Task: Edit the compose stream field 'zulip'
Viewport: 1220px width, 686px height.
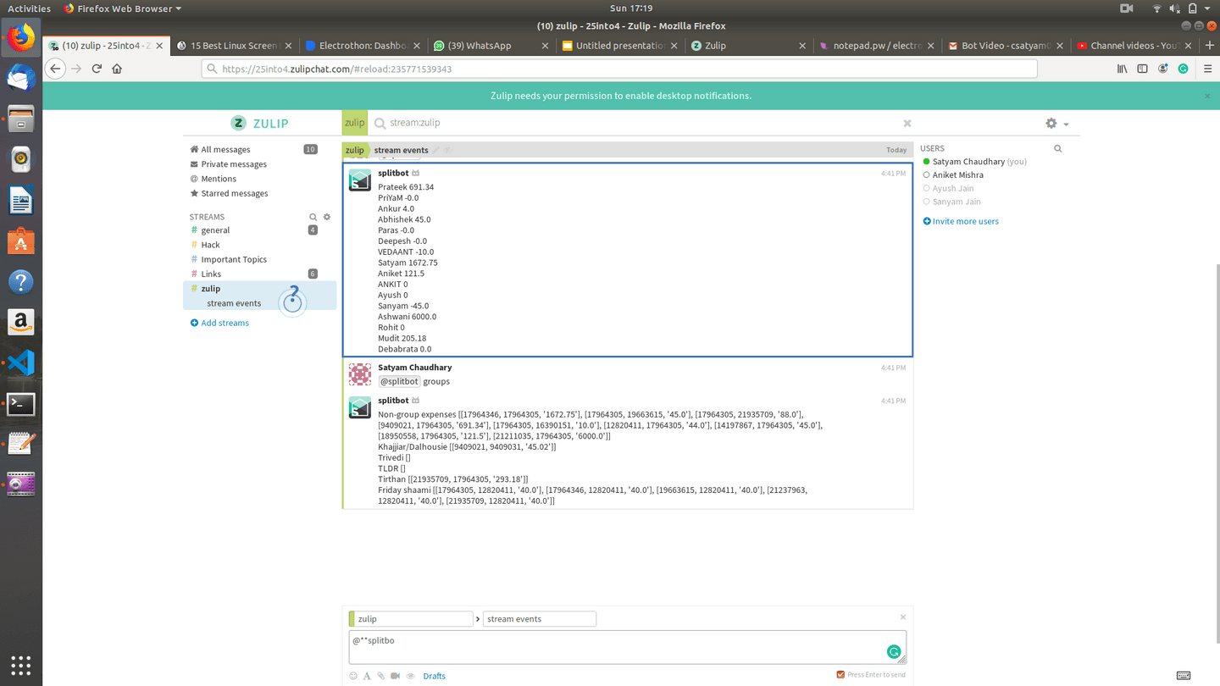Action: [413, 619]
